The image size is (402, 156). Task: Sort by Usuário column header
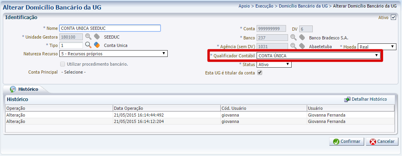pos(351,108)
